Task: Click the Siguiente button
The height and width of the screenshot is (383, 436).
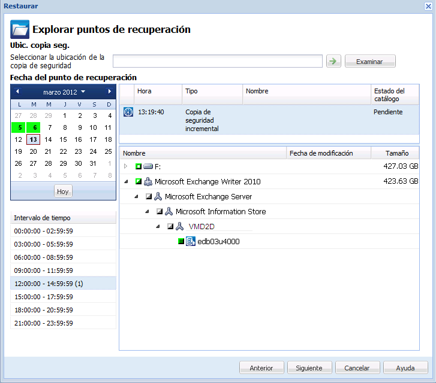Action: tap(309, 368)
